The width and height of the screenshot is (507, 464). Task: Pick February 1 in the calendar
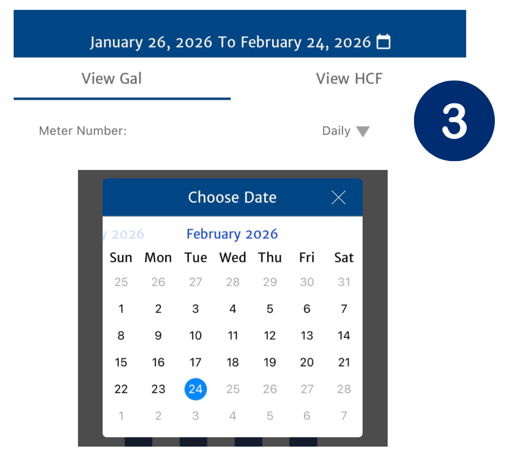(121, 309)
